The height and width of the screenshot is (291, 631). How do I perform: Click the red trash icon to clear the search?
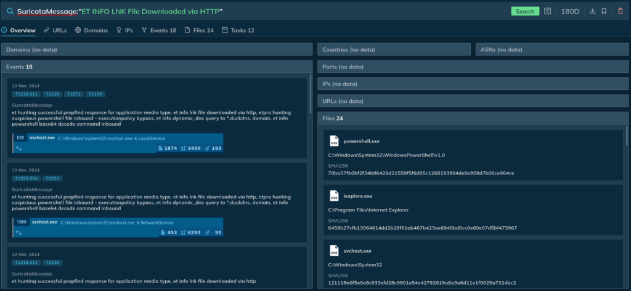pos(620,11)
